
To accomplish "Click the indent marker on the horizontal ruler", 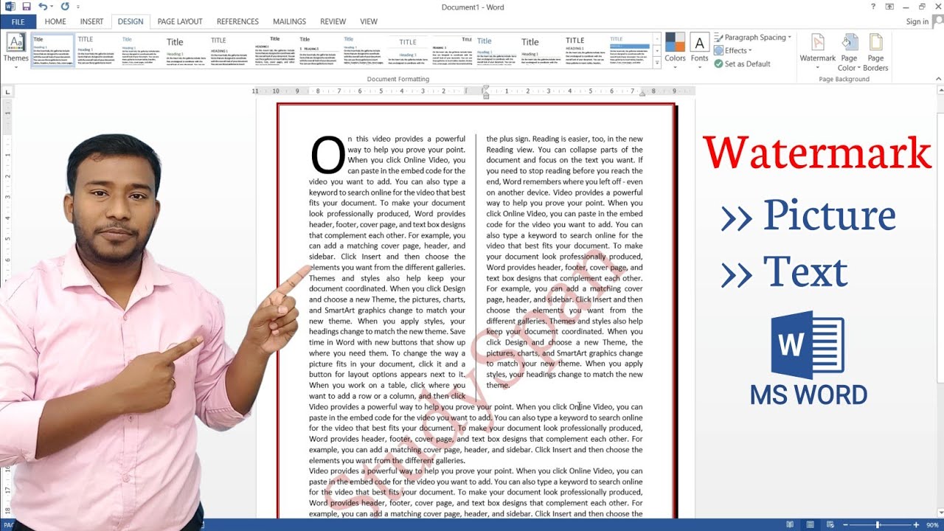I will coord(485,91).
